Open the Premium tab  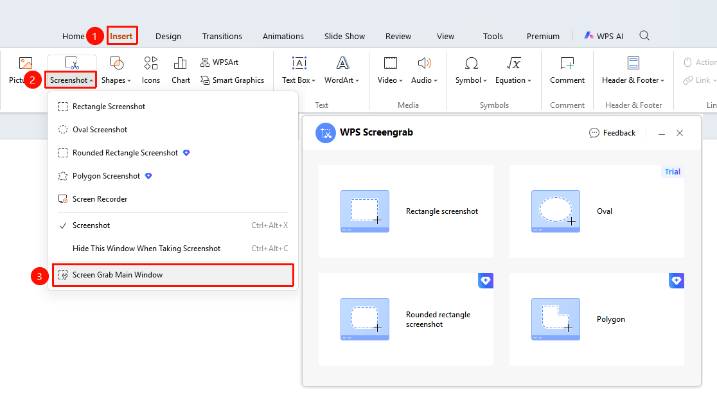tap(543, 36)
